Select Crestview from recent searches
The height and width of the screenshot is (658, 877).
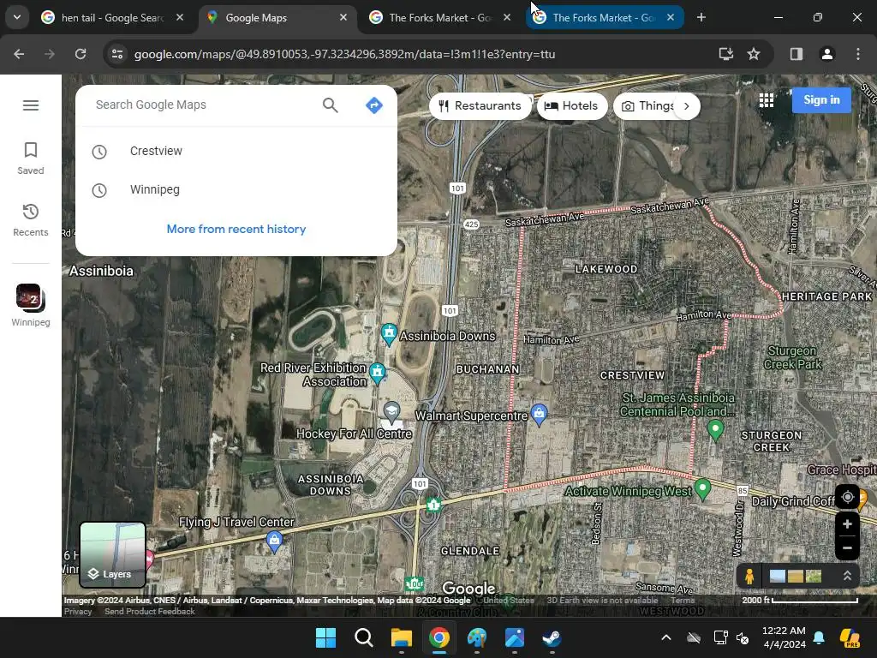pyautogui.click(x=236, y=151)
